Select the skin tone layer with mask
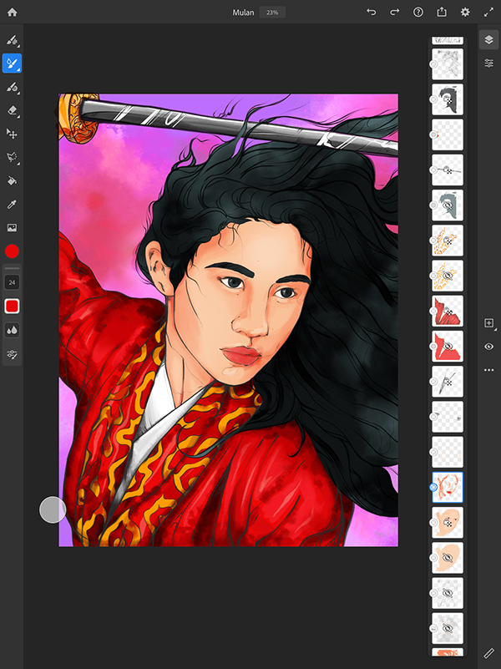 448,523
